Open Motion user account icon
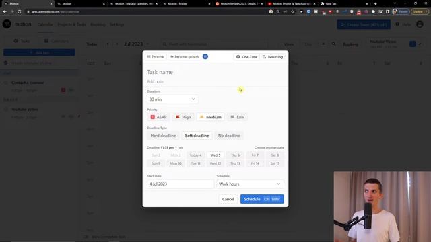Viewport: 431px width, 242px height. pyautogui.click(x=420, y=24)
